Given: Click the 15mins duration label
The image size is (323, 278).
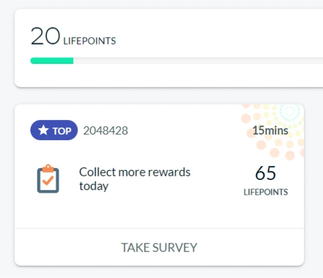Looking at the screenshot, I should tap(270, 130).
